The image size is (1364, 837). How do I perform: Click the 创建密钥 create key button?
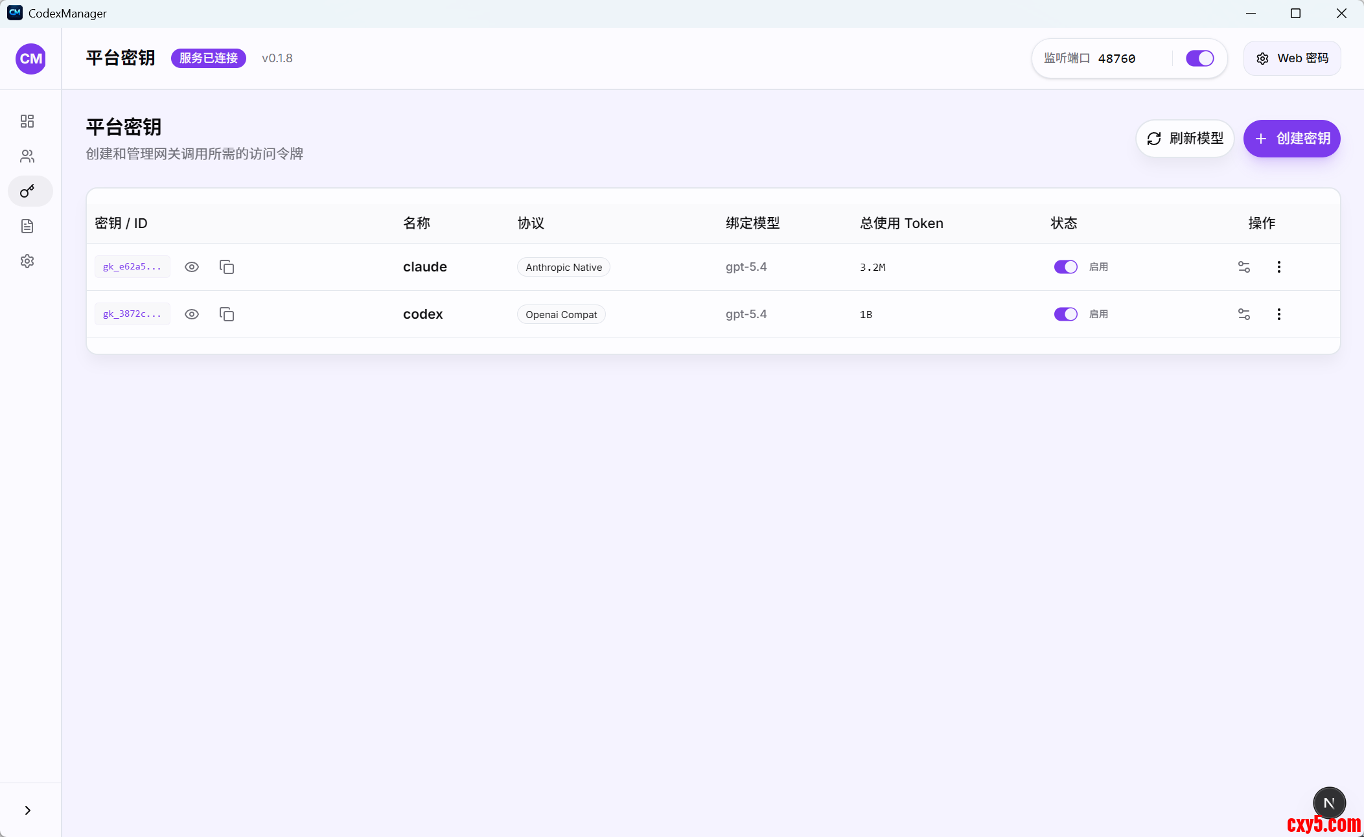click(x=1291, y=139)
